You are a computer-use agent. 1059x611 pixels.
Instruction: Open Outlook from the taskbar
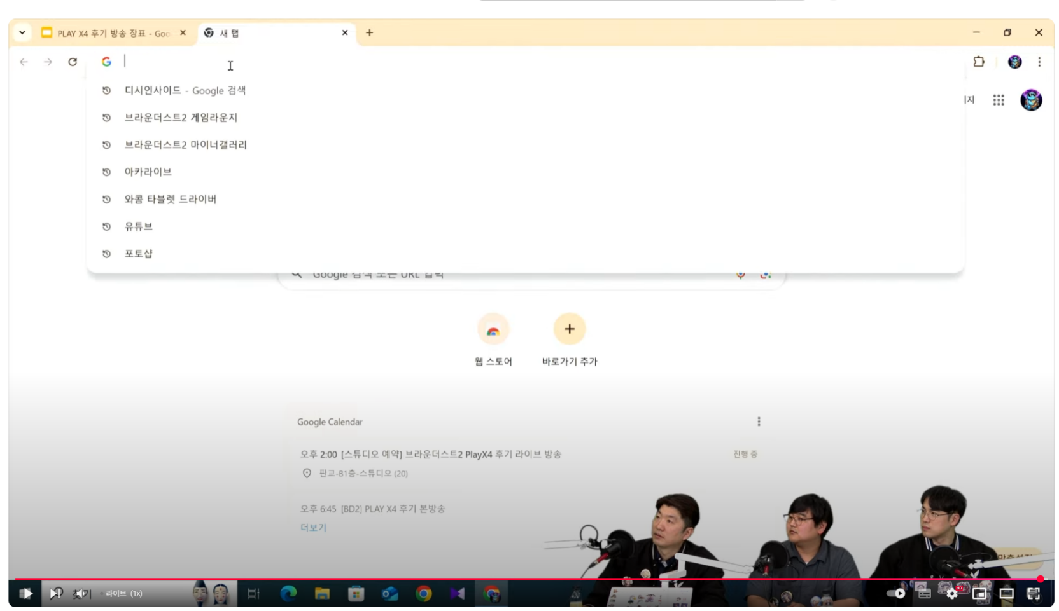tap(389, 593)
